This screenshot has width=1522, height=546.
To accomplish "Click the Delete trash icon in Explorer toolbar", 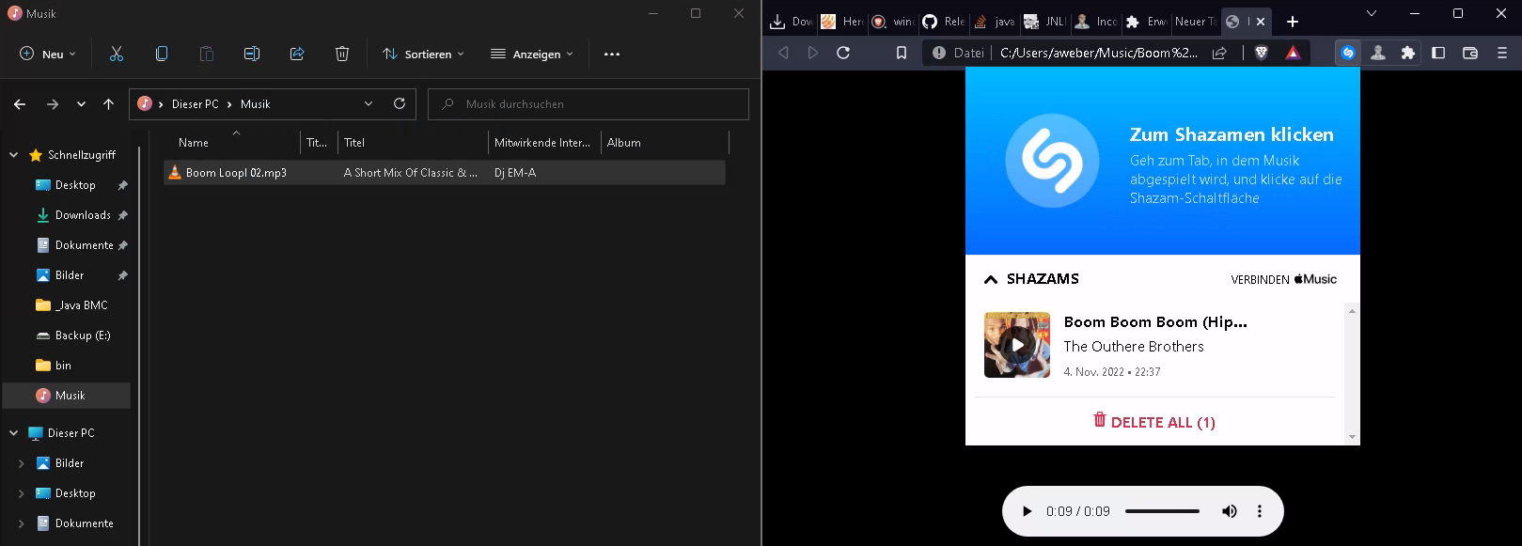I will click(x=342, y=55).
